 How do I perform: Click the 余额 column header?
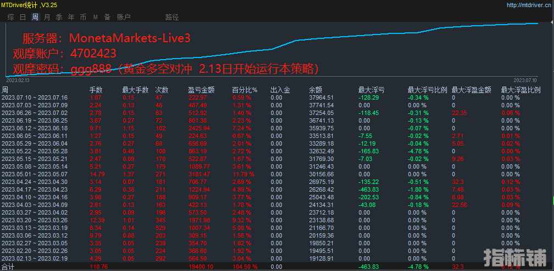(316, 90)
